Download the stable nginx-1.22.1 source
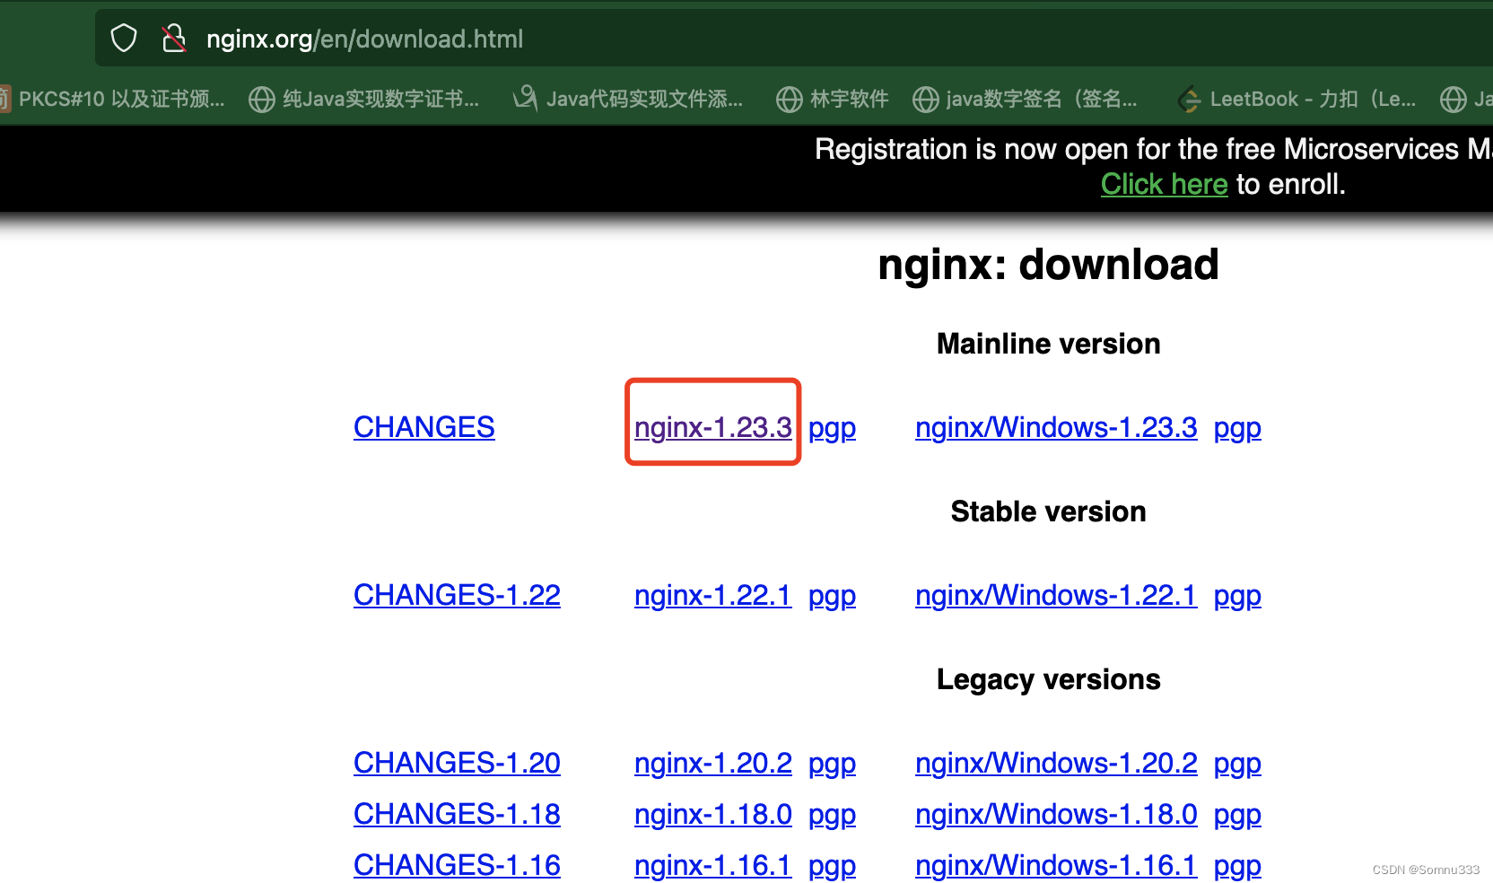The width and height of the screenshot is (1493, 883). pyautogui.click(x=712, y=595)
